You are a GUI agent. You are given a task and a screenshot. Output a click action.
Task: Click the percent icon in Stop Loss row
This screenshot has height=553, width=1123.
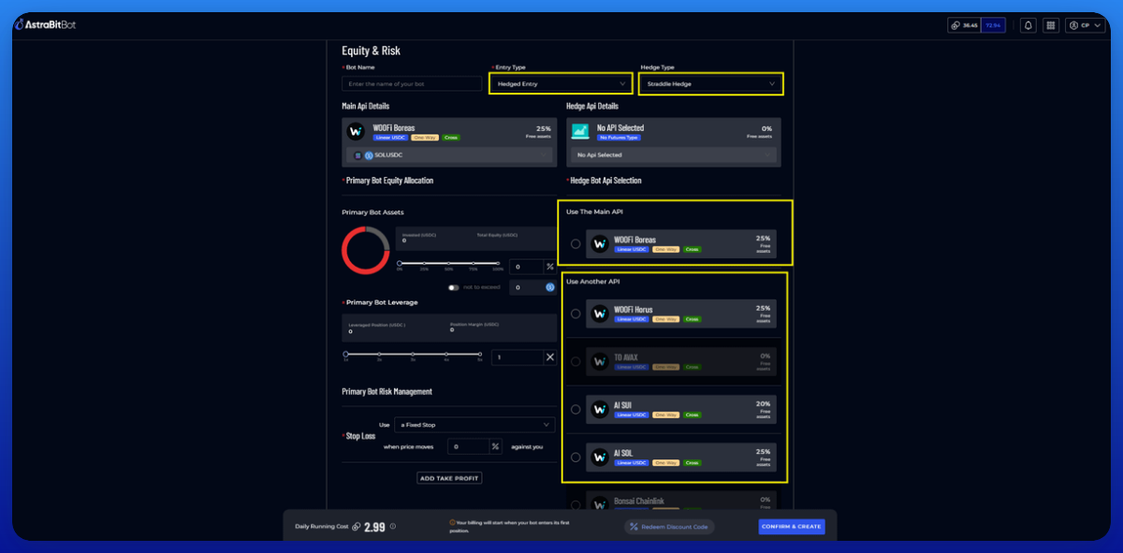coord(495,446)
